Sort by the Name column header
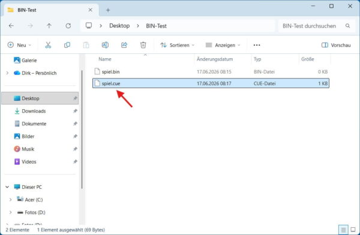The image size is (360, 235). (x=105, y=59)
